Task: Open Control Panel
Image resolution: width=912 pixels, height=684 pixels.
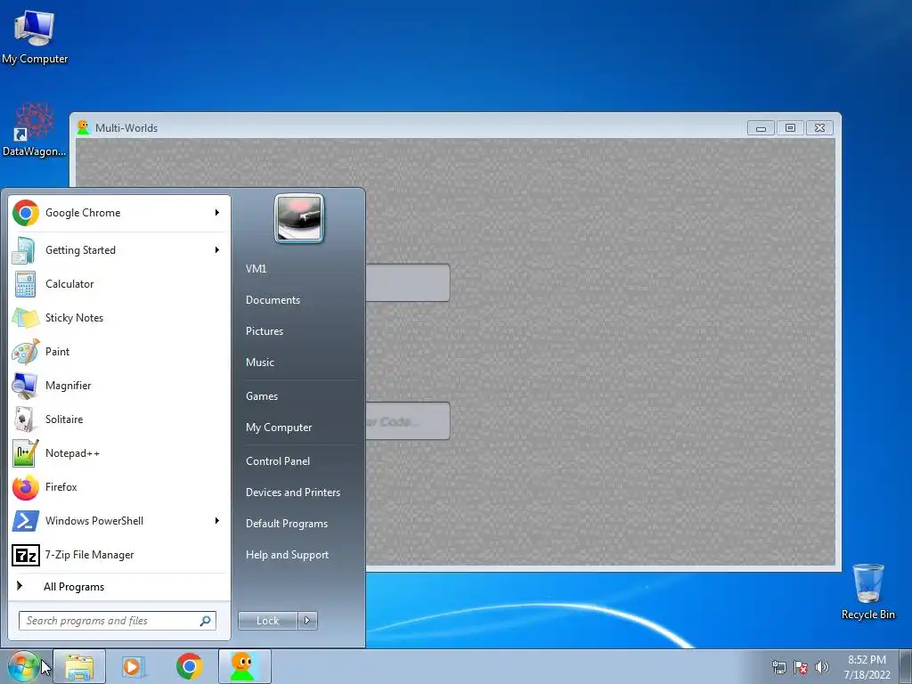Action: [278, 461]
